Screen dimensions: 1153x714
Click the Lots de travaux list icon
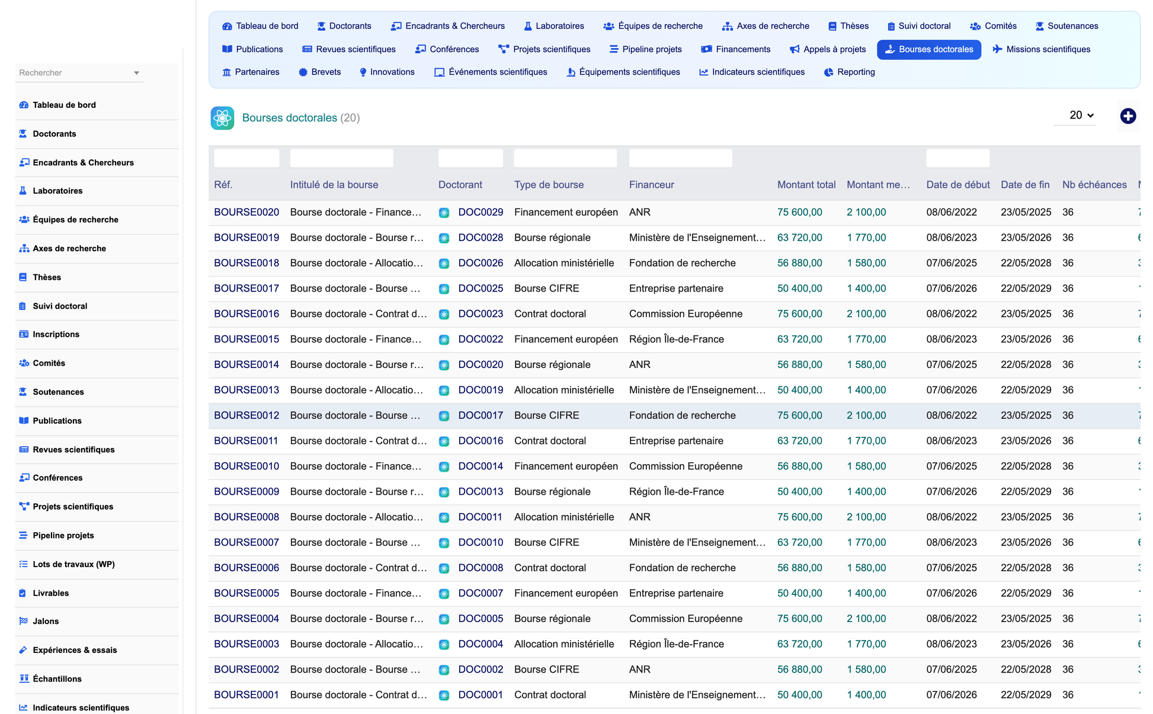click(24, 564)
